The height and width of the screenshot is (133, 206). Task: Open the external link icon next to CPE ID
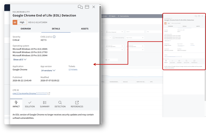[49, 93]
